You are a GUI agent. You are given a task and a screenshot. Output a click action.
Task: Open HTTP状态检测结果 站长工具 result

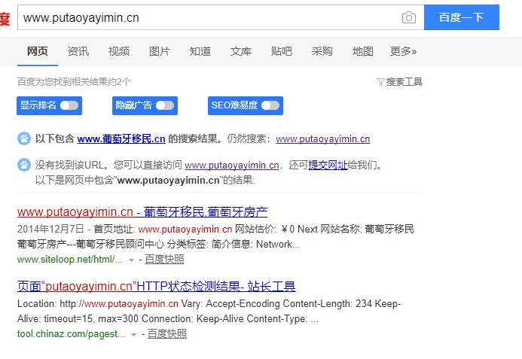coord(157,287)
